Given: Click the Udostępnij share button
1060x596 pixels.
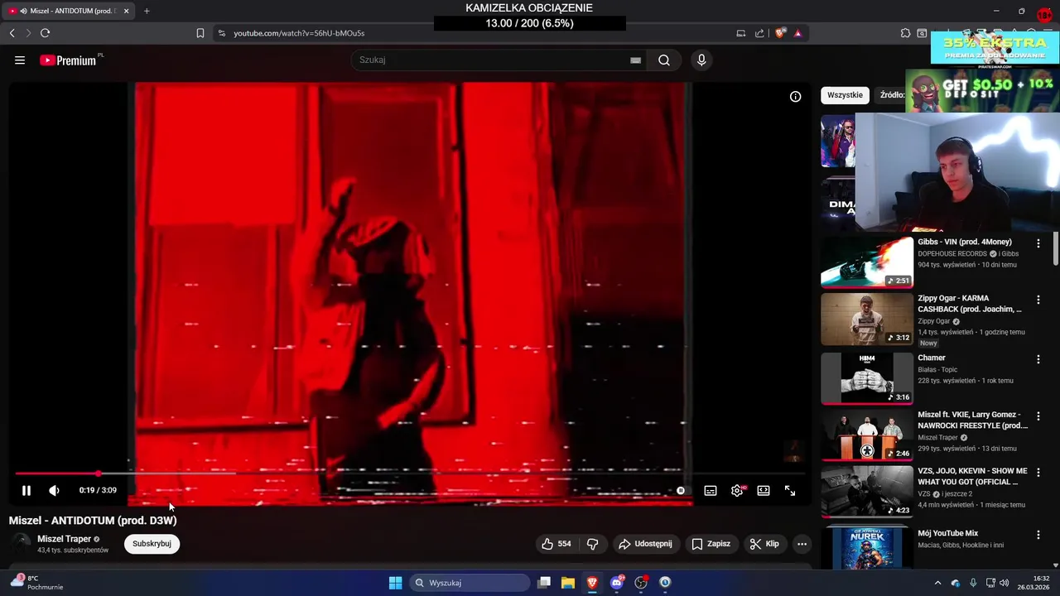Looking at the screenshot, I should pos(645,544).
